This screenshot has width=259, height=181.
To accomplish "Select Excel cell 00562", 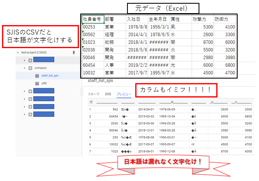I will tap(93, 35).
